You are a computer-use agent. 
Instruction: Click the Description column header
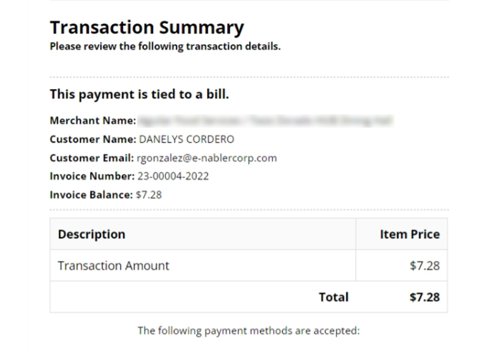92,234
